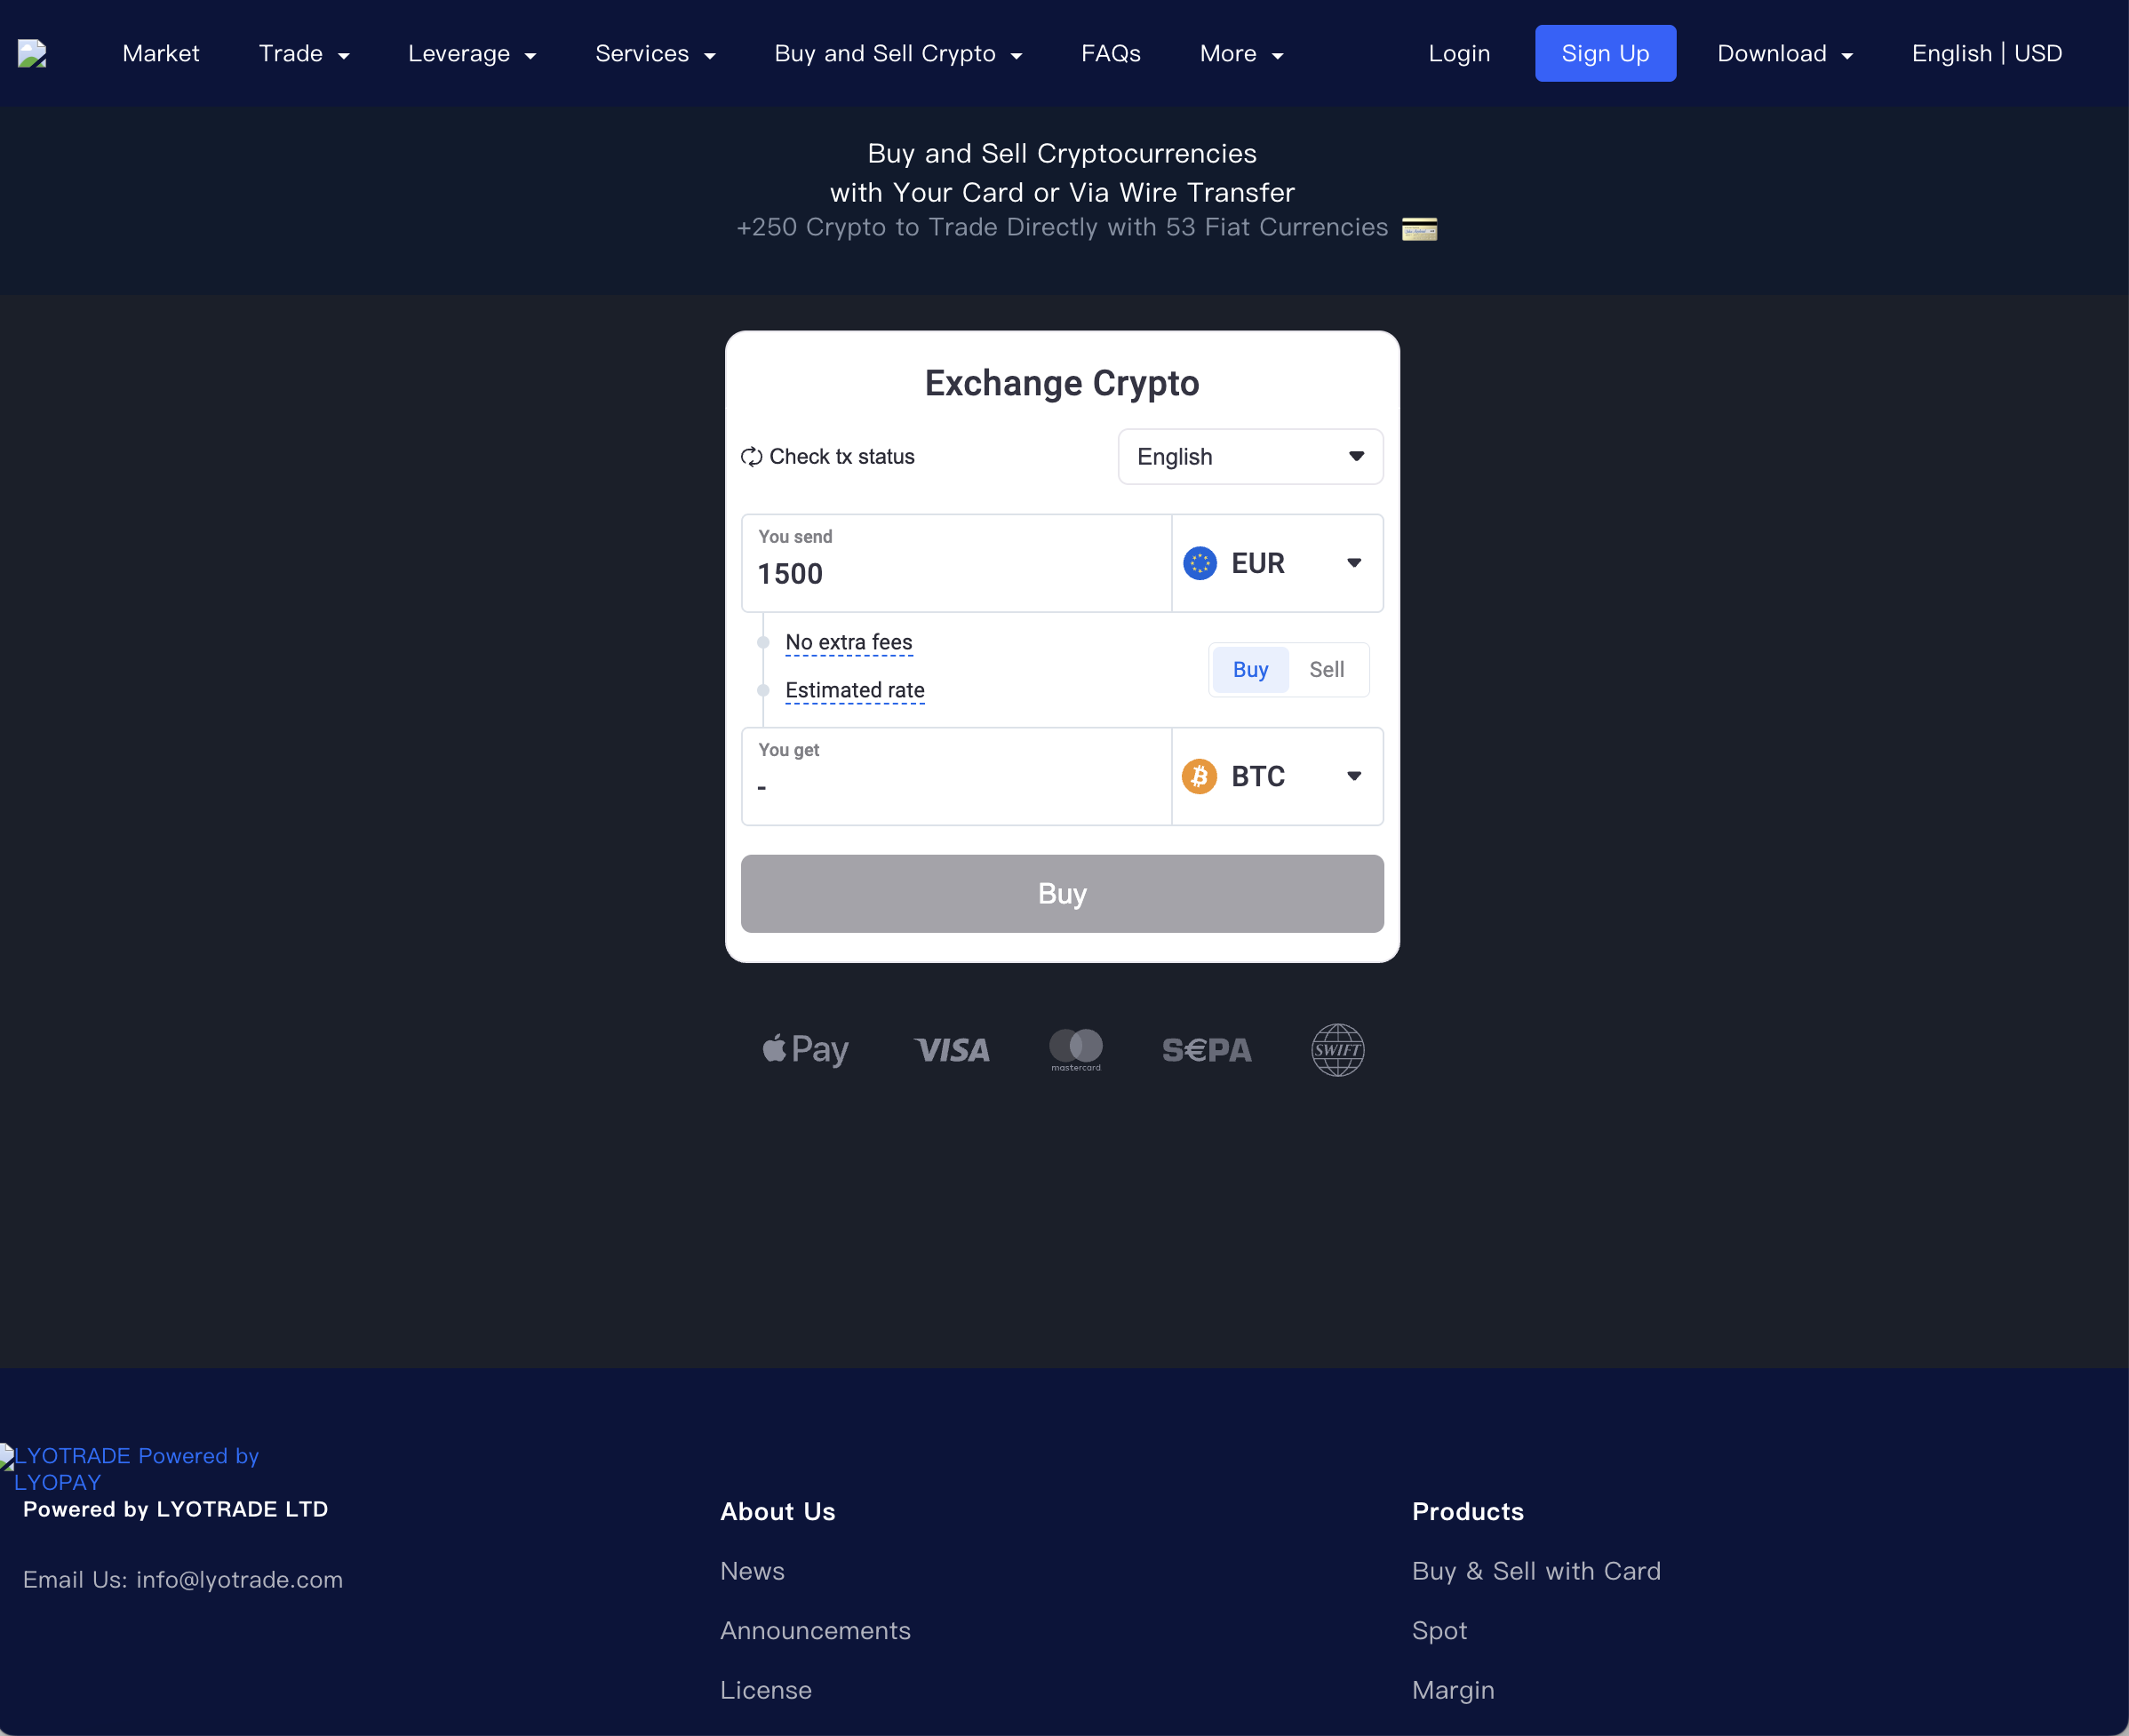Switch exchange mode to Sell
Image resolution: width=2129 pixels, height=1736 pixels.
1326,670
